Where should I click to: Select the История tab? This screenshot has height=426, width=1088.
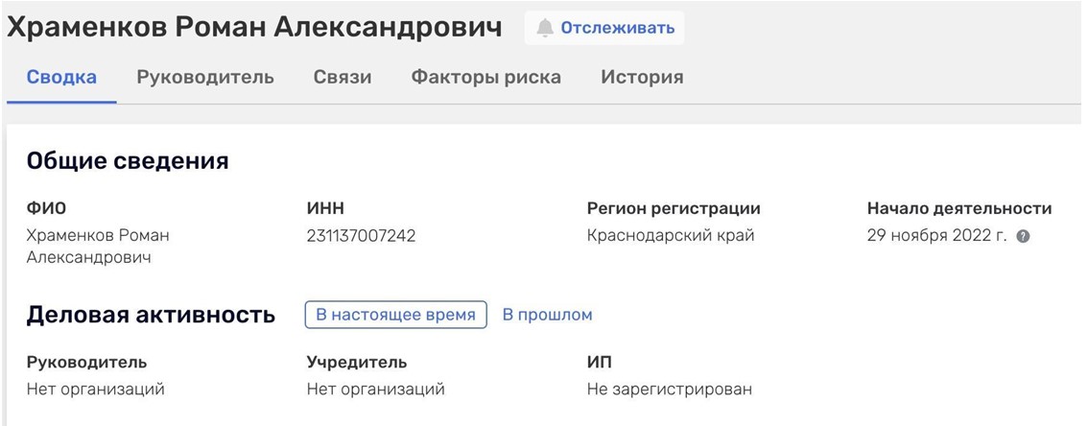coord(642,78)
